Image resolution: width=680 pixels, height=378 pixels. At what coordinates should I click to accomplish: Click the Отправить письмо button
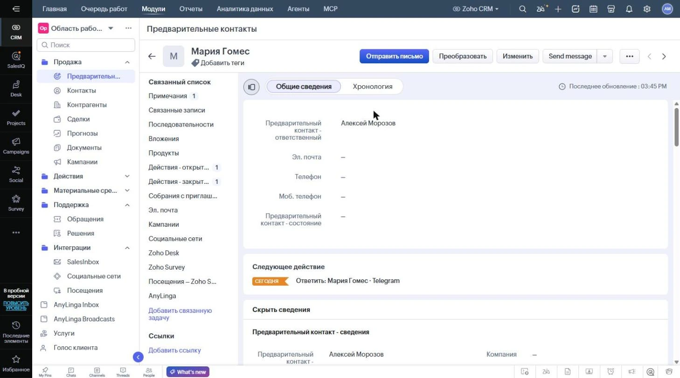[x=394, y=56]
